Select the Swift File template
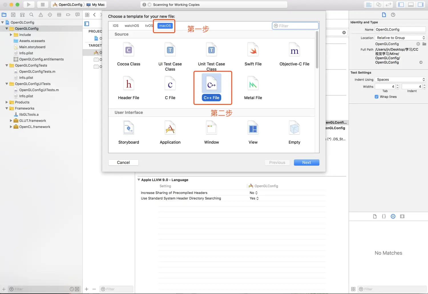Viewport: 428px width, 294px height. [253, 54]
